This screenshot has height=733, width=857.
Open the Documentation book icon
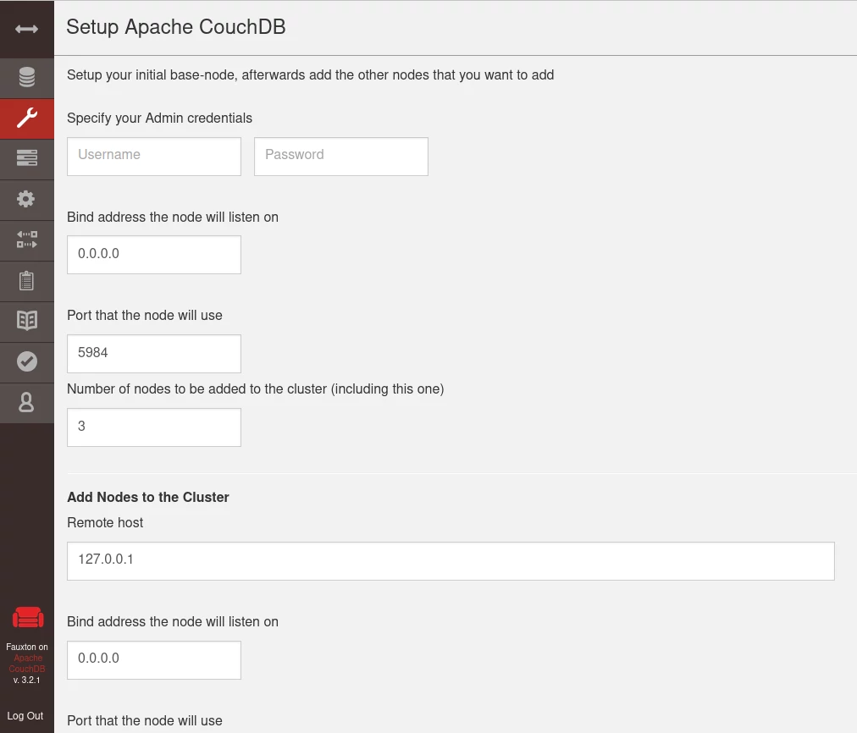pos(26,321)
